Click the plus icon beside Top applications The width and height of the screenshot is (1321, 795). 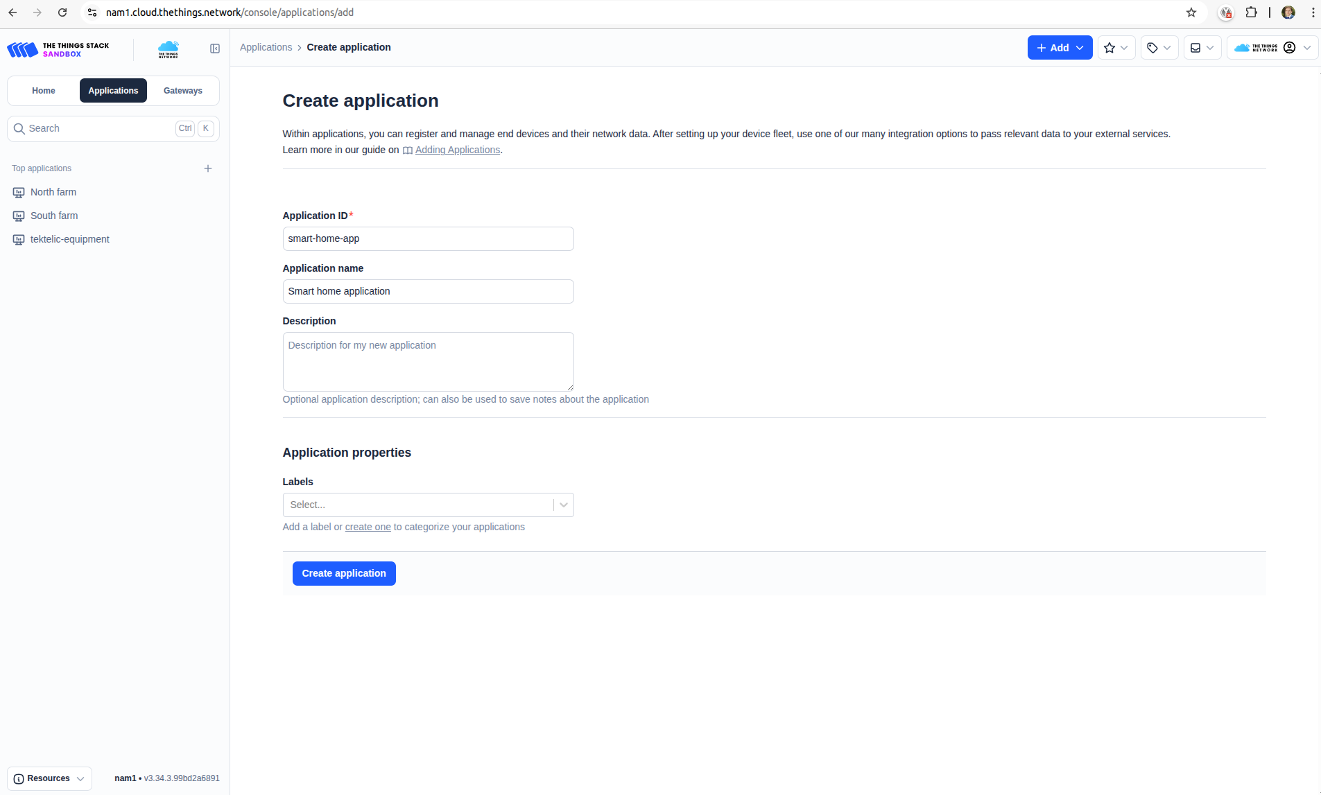click(207, 168)
